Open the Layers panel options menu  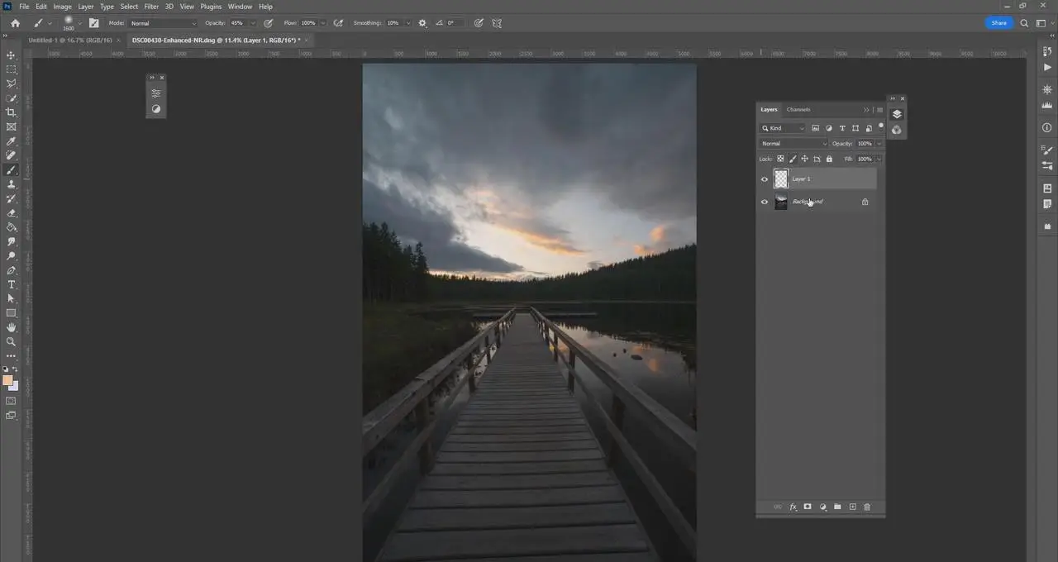879,110
